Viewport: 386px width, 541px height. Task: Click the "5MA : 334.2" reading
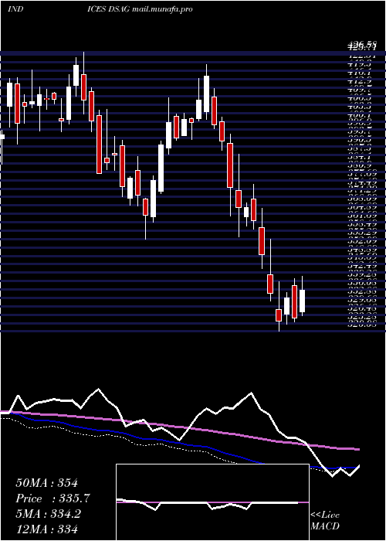pyautogui.click(x=48, y=514)
